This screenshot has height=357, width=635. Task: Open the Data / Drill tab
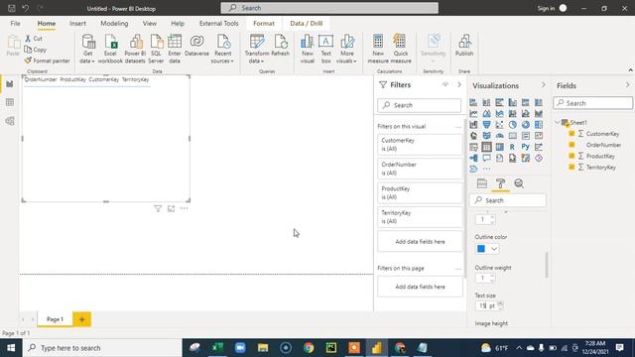(x=307, y=24)
